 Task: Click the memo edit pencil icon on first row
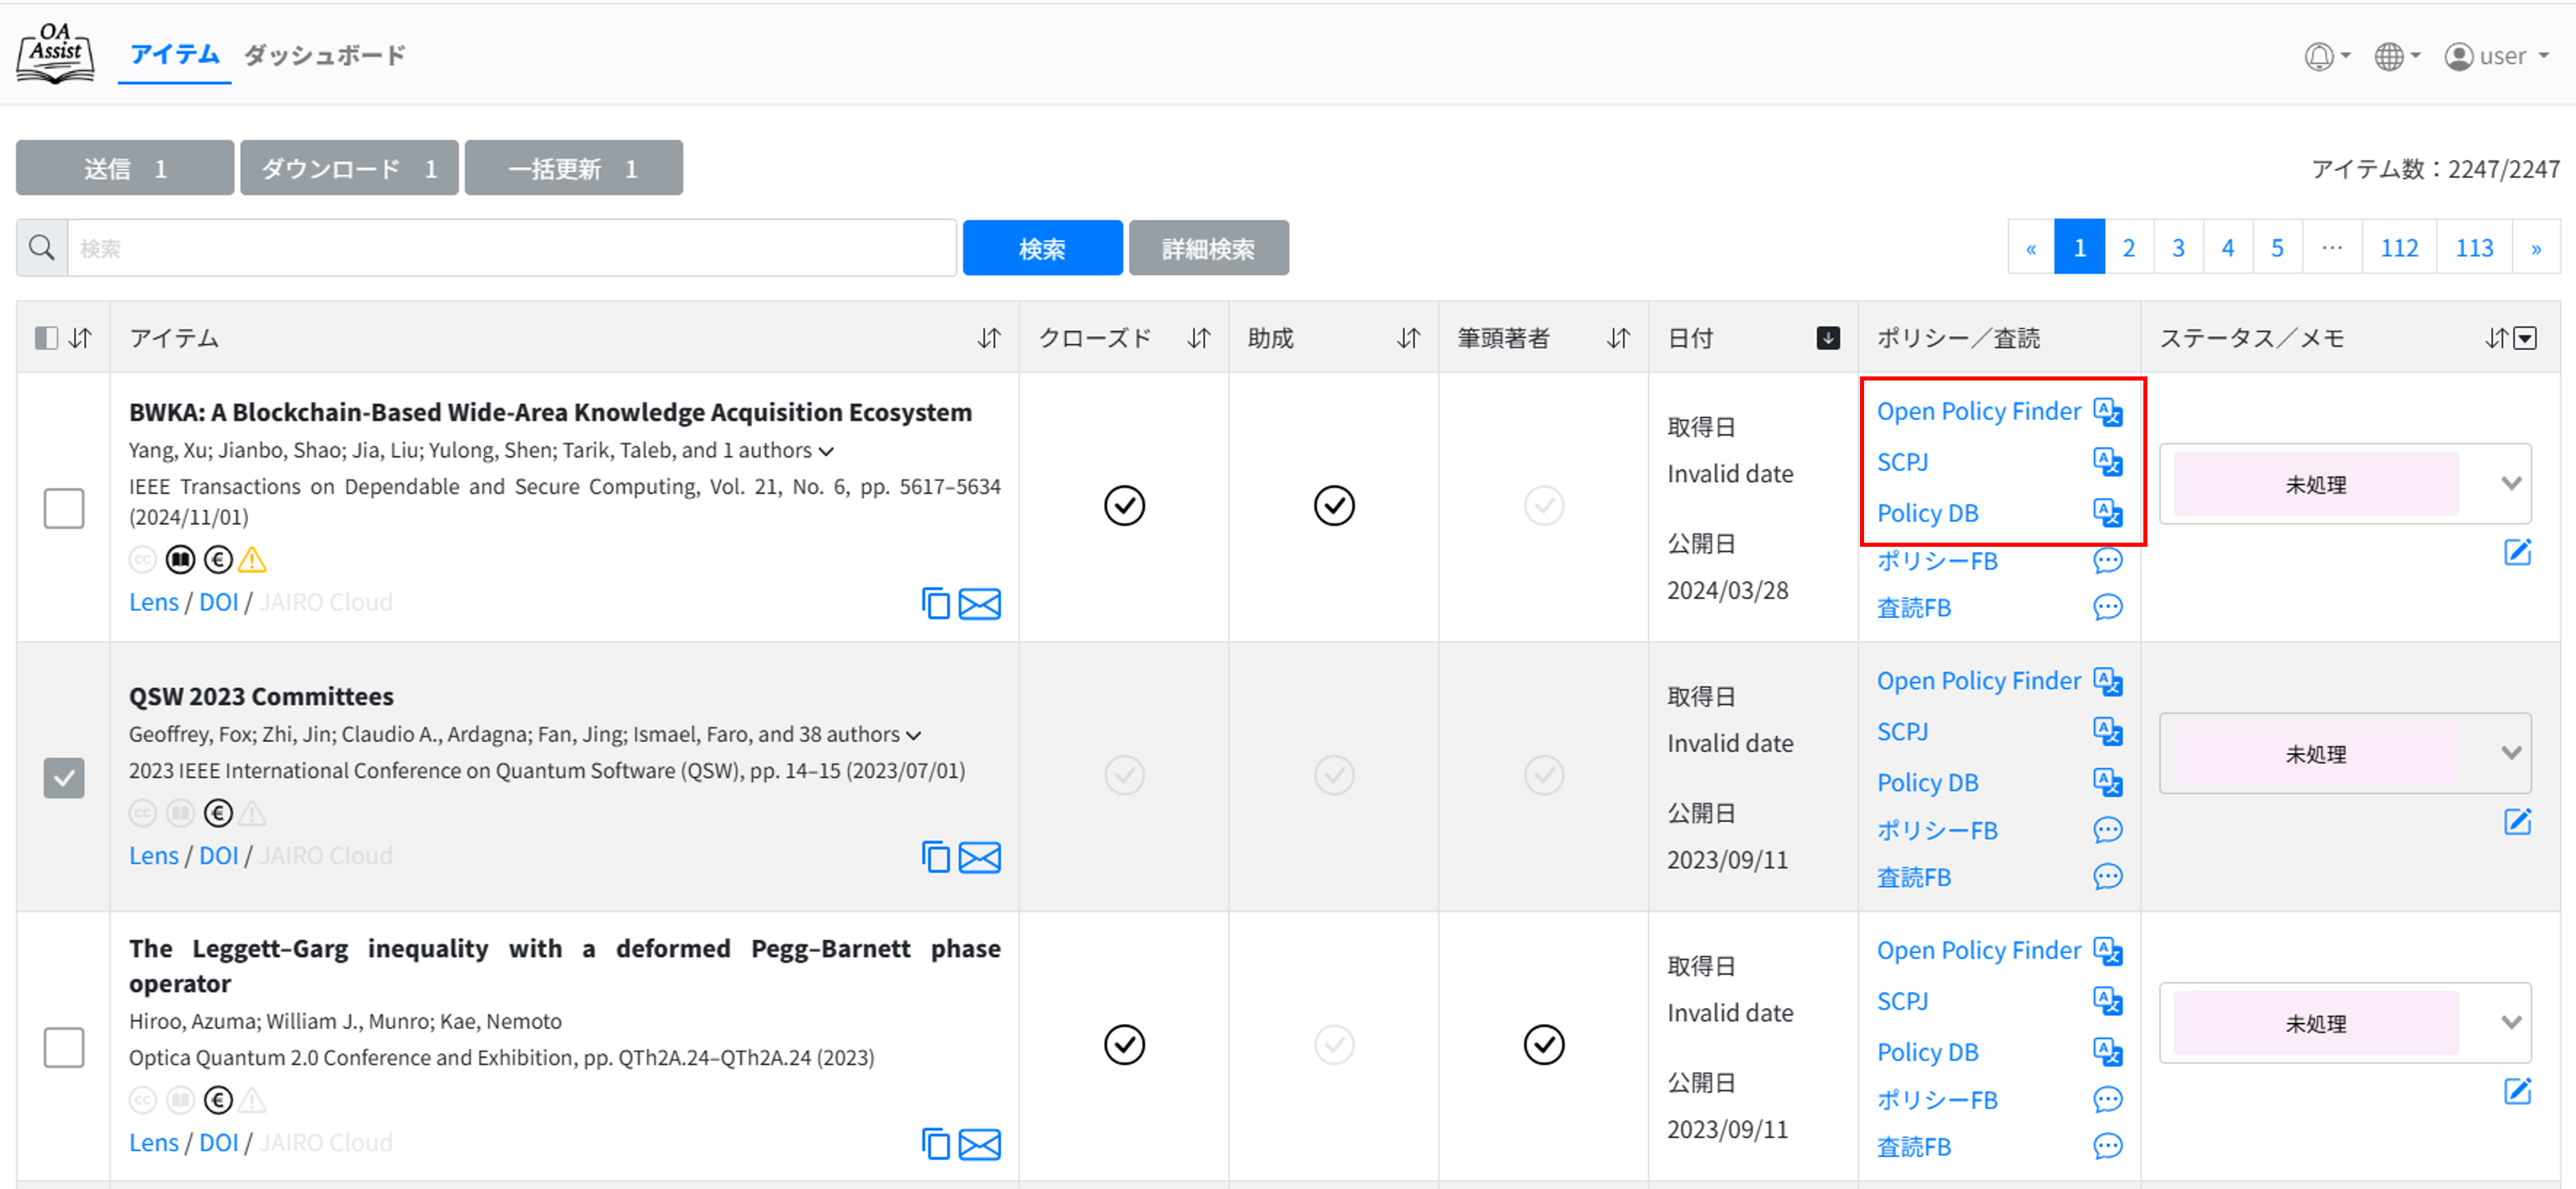(2519, 551)
